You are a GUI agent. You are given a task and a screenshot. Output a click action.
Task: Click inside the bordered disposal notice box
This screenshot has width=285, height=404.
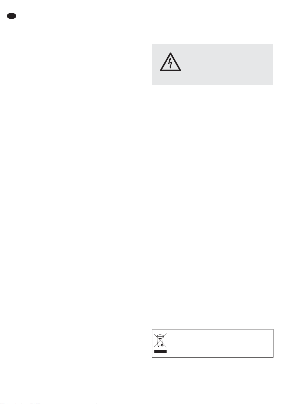[x=212, y=343]
